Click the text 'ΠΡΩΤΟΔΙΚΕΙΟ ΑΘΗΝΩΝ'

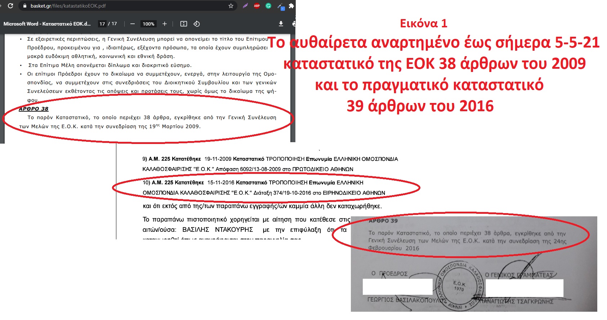pos(323,169)
